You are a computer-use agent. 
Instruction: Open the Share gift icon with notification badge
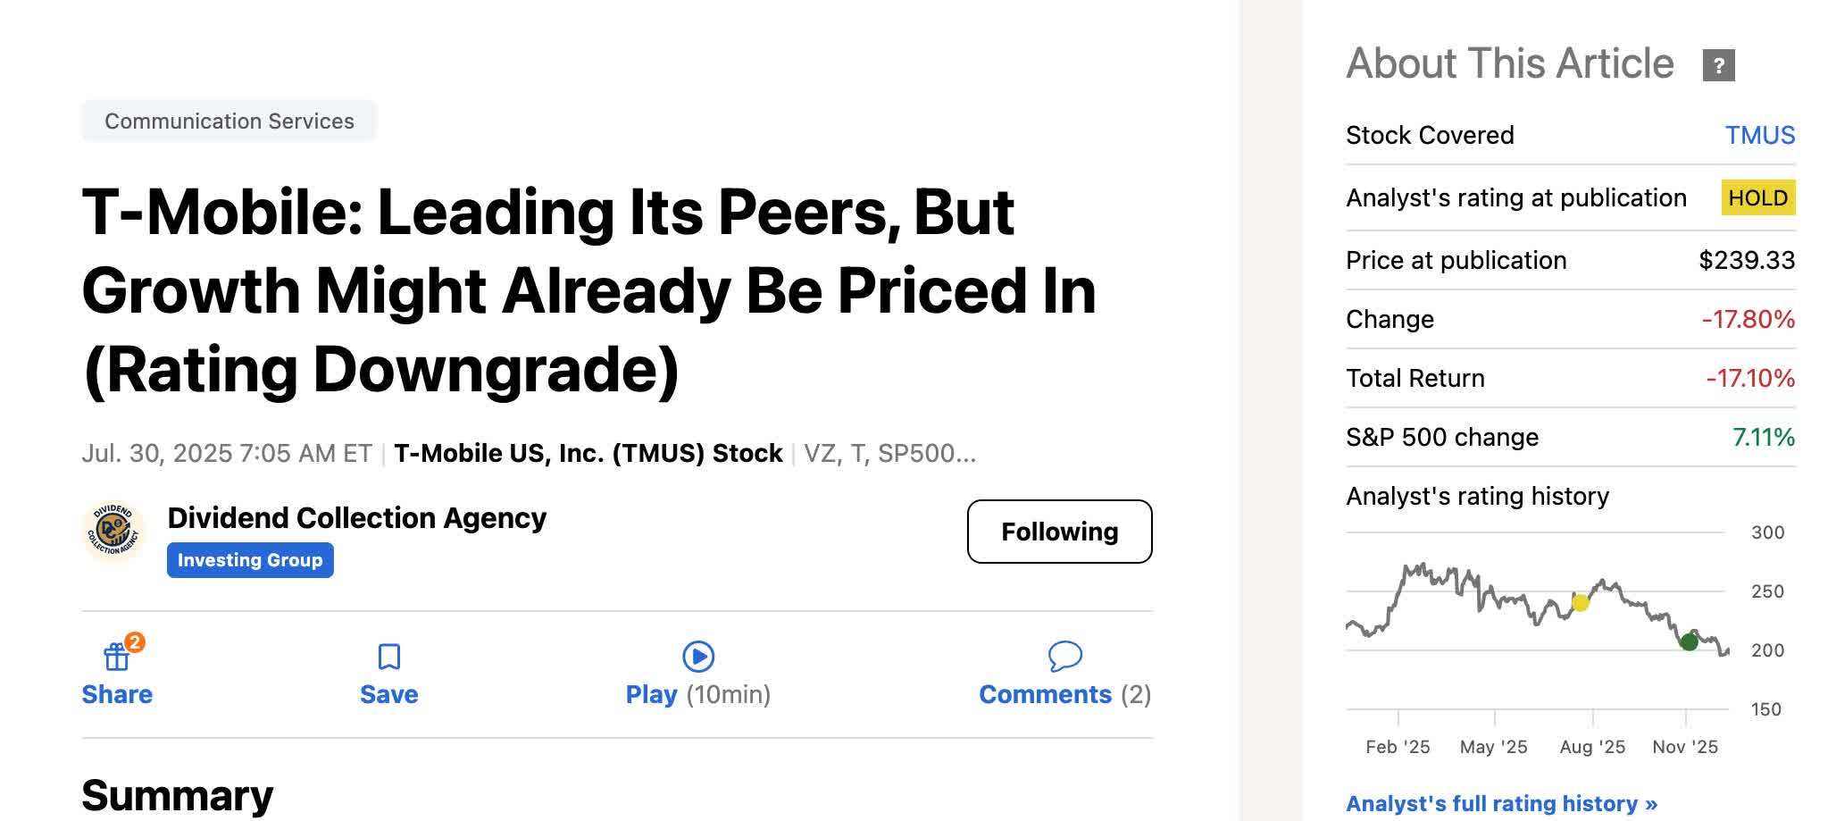click(x=117, y=657)
